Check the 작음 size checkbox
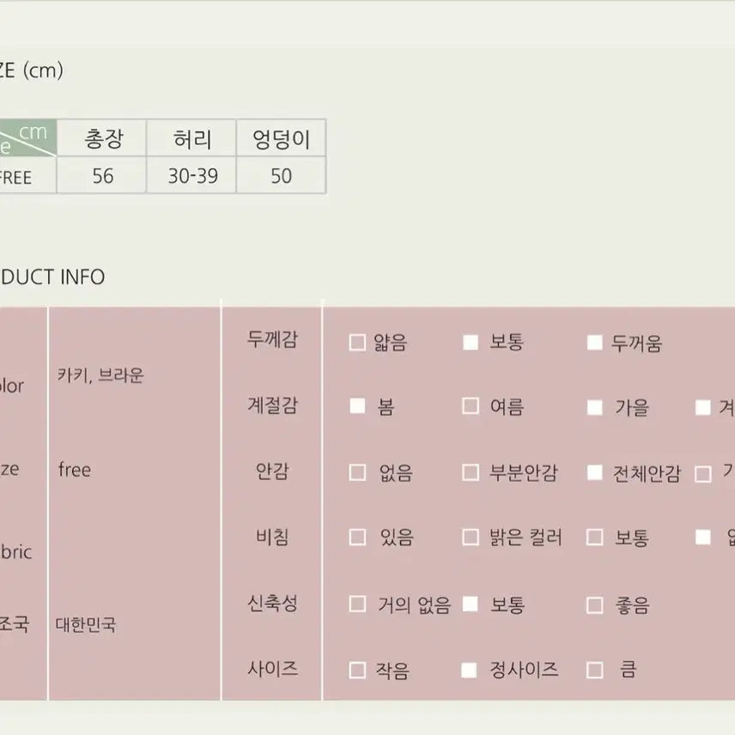Image resolution: width=735 pixels, height=735 pixels. (x=357, y=670)
